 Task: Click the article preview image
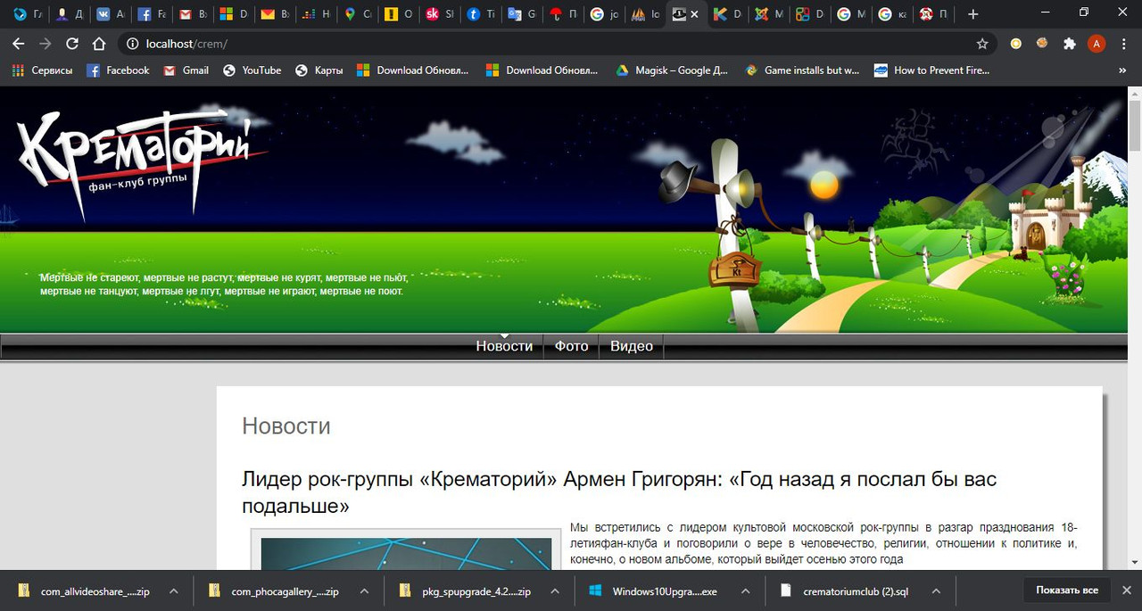point(406,549)
